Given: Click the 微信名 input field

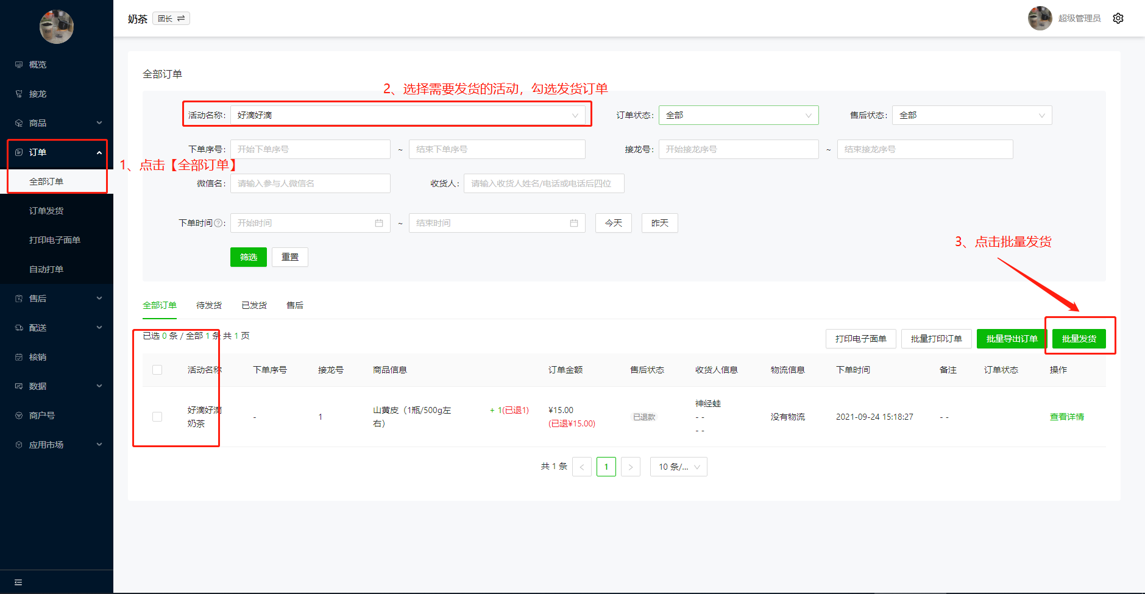Looking at the screenshot, I should [310, 183].
